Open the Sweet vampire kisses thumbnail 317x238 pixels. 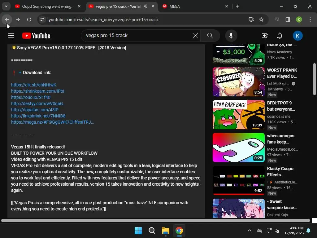239,208
